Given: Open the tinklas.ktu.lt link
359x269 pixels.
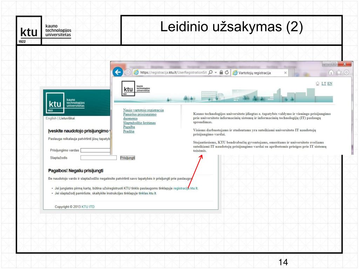Looking at the screenshot, I should pyautogui.click(x=148, y=193).
